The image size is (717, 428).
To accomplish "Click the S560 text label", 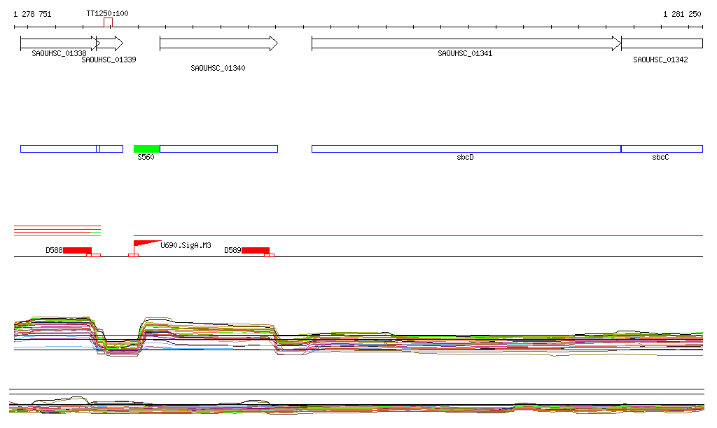I will (146, 158).
